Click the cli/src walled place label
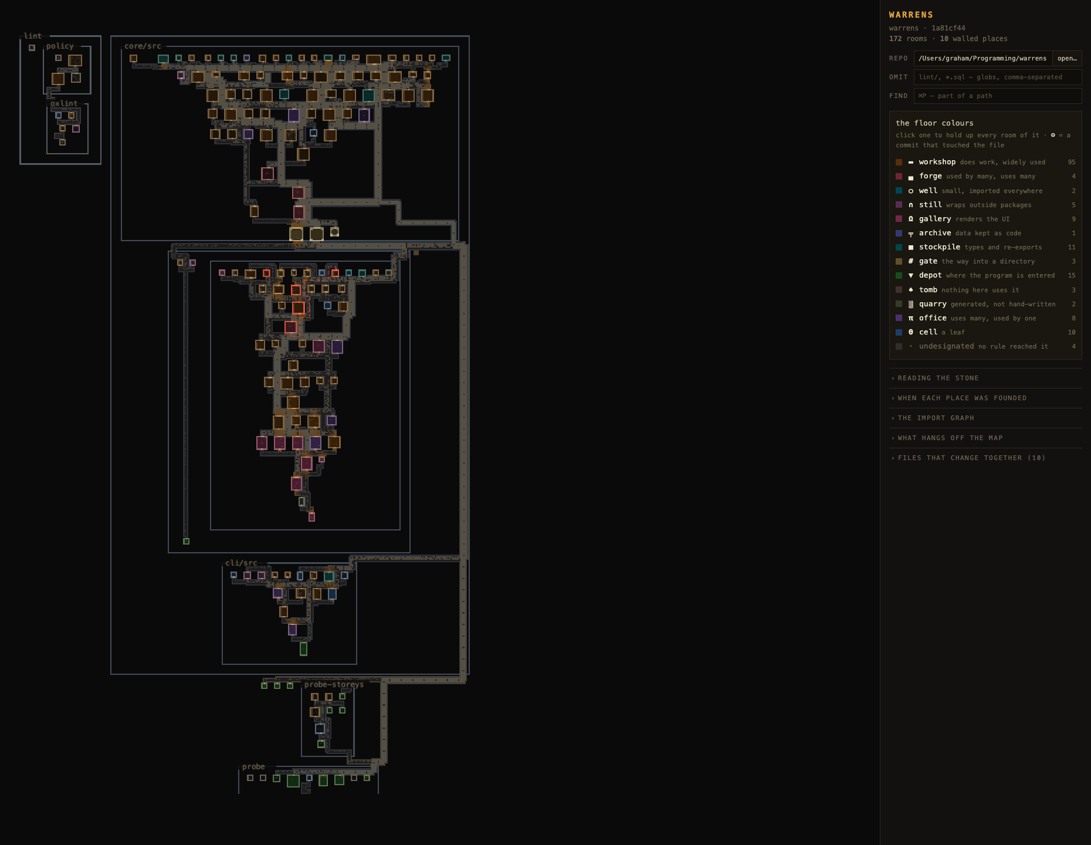The width and height of the screenshot is (1091, 845). (x=241, y=563)
